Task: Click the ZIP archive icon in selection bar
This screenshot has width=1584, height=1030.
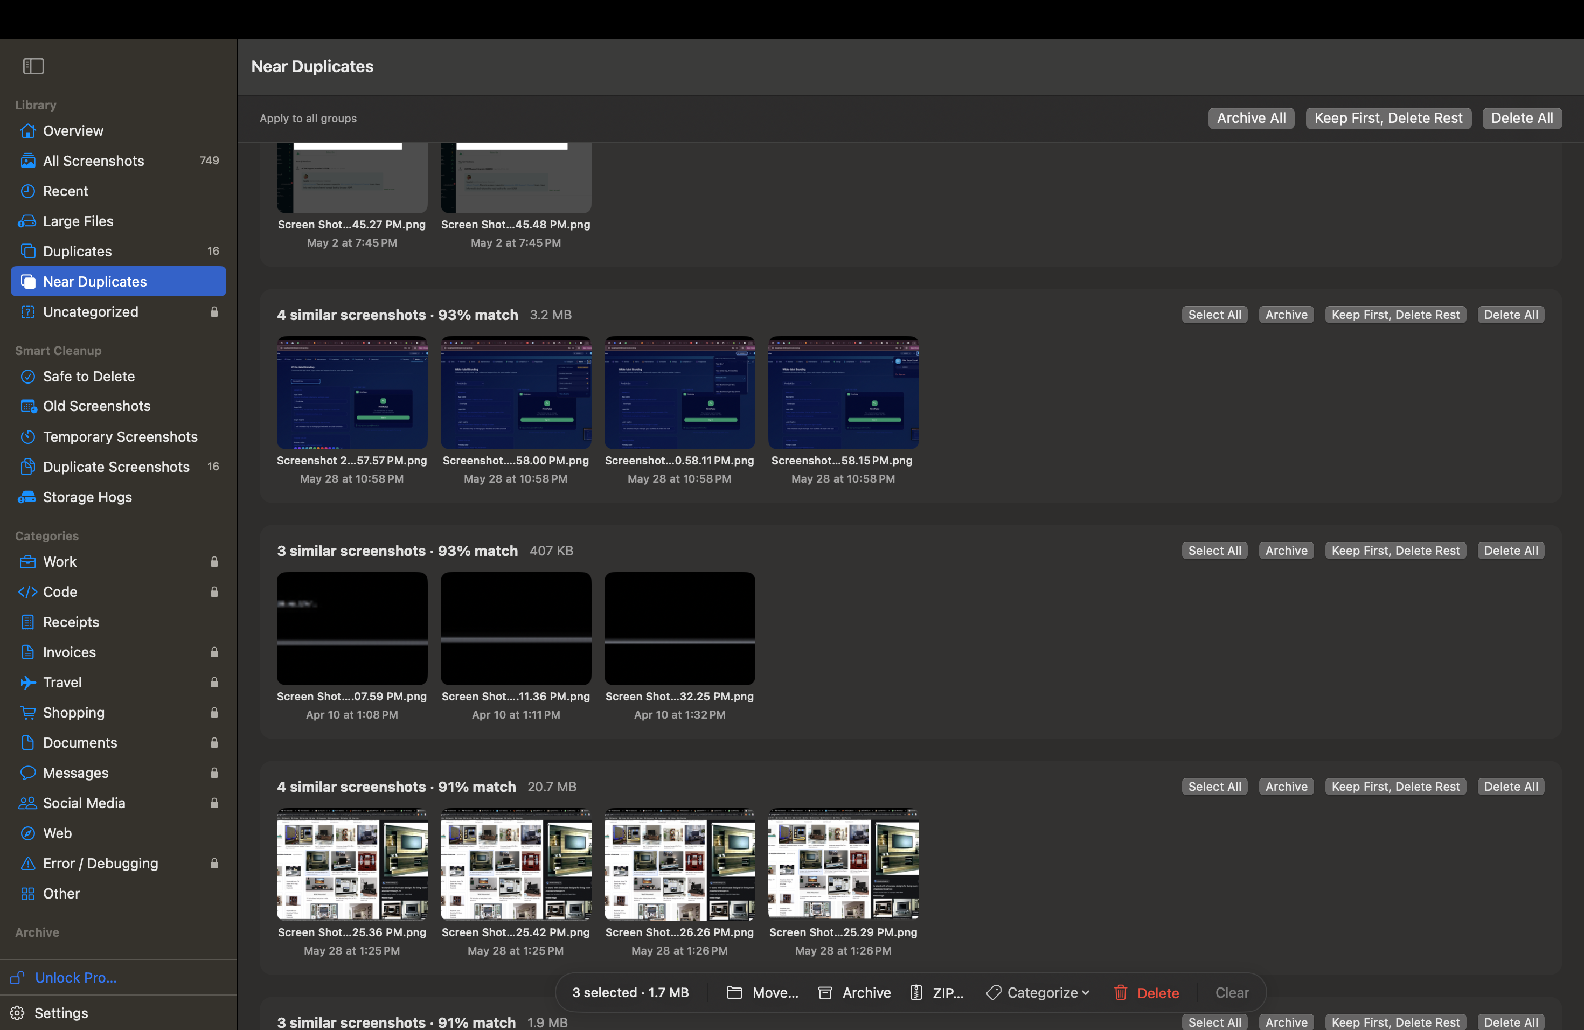Action: tap(916, 992)
